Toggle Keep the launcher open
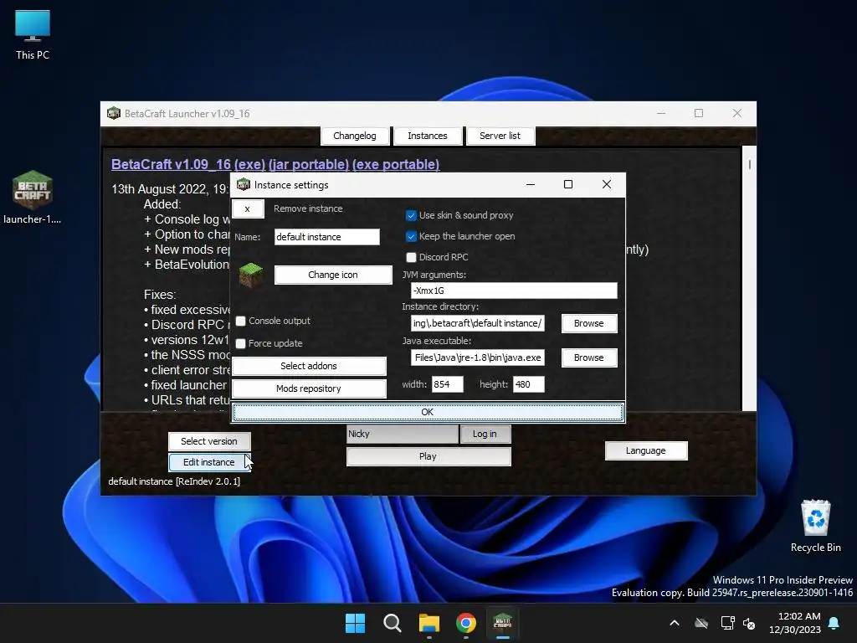The height and width of the screenshot is (643, 857). (x=411, y=236)
